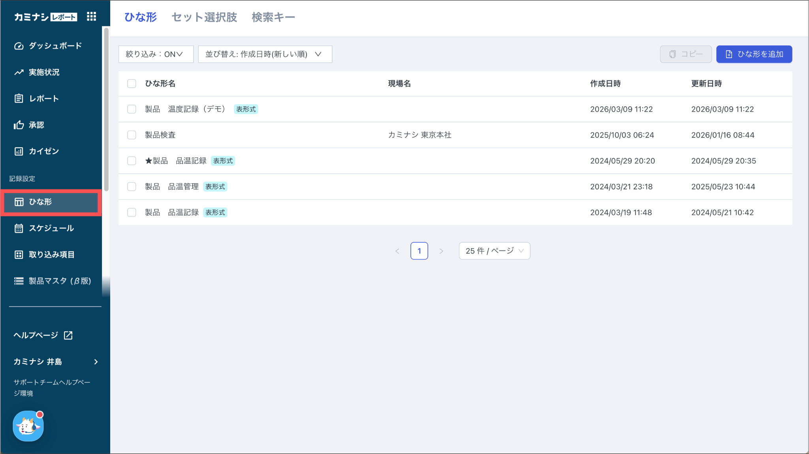
Task: Click the 製品マスタ list icon
Action: point(19,281)
